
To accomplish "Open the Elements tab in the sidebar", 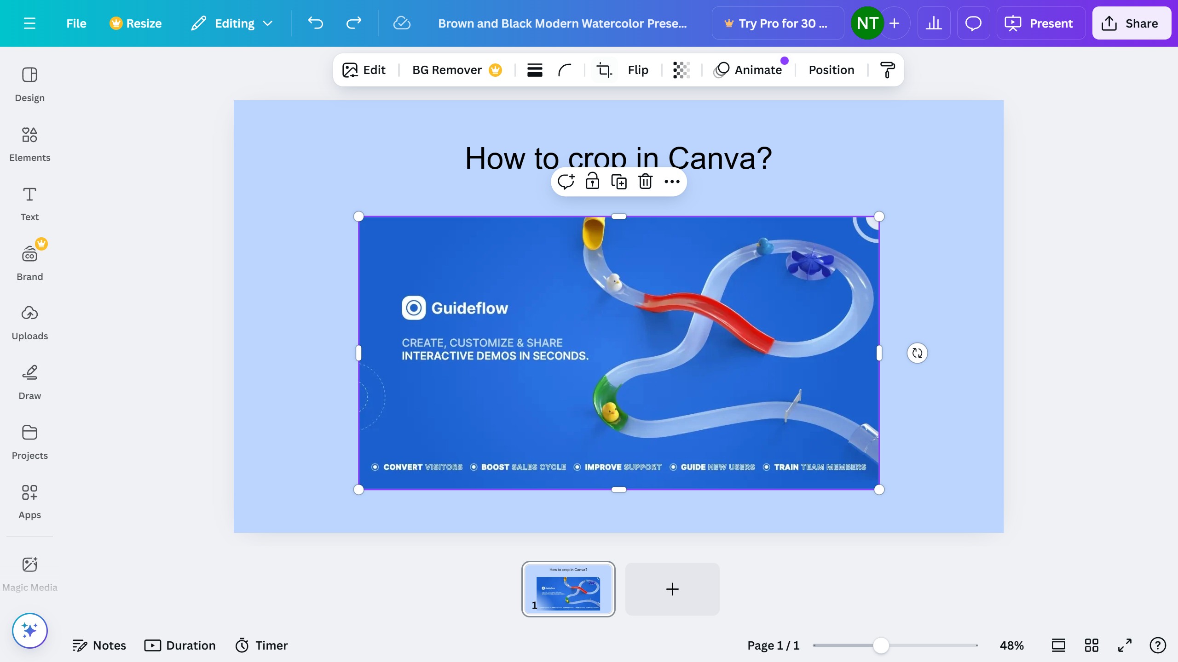I will (x=29, y=144).
